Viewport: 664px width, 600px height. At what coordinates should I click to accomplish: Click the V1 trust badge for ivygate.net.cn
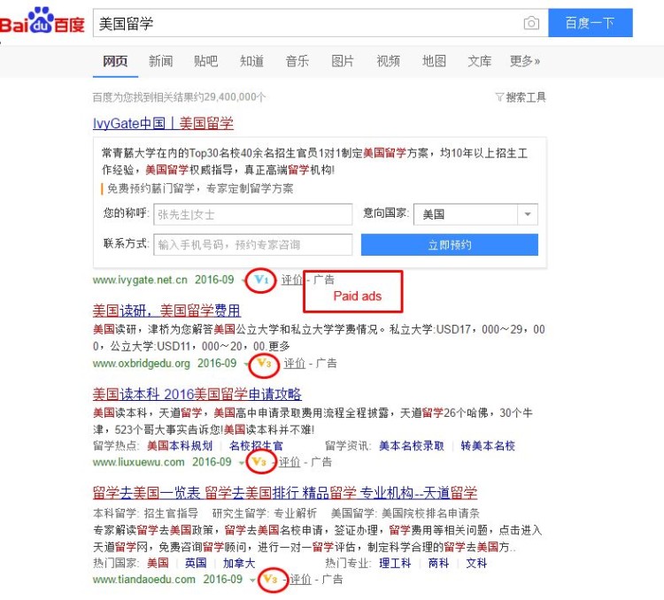261,280
